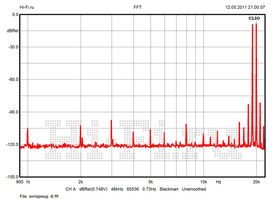Image resolution: width=275 pixels, height=206 pixels.
Task: Click the -90.0 Y-axis tick label
Action: 12,112
